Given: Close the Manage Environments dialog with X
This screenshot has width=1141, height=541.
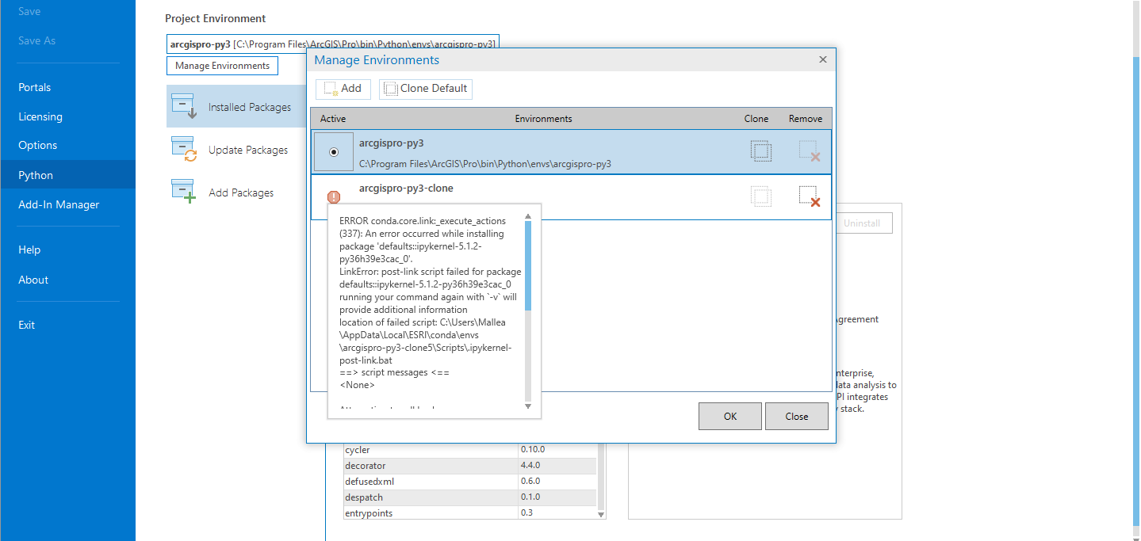Looking at the screenshot, I should coord(822,59).
